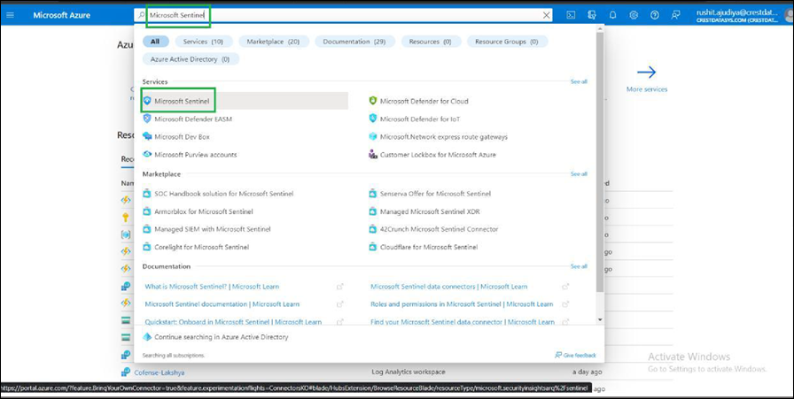Click the Microsoft Purview accounts icon
The width and height of the screenshot is (794, 399).
[147, 154]
